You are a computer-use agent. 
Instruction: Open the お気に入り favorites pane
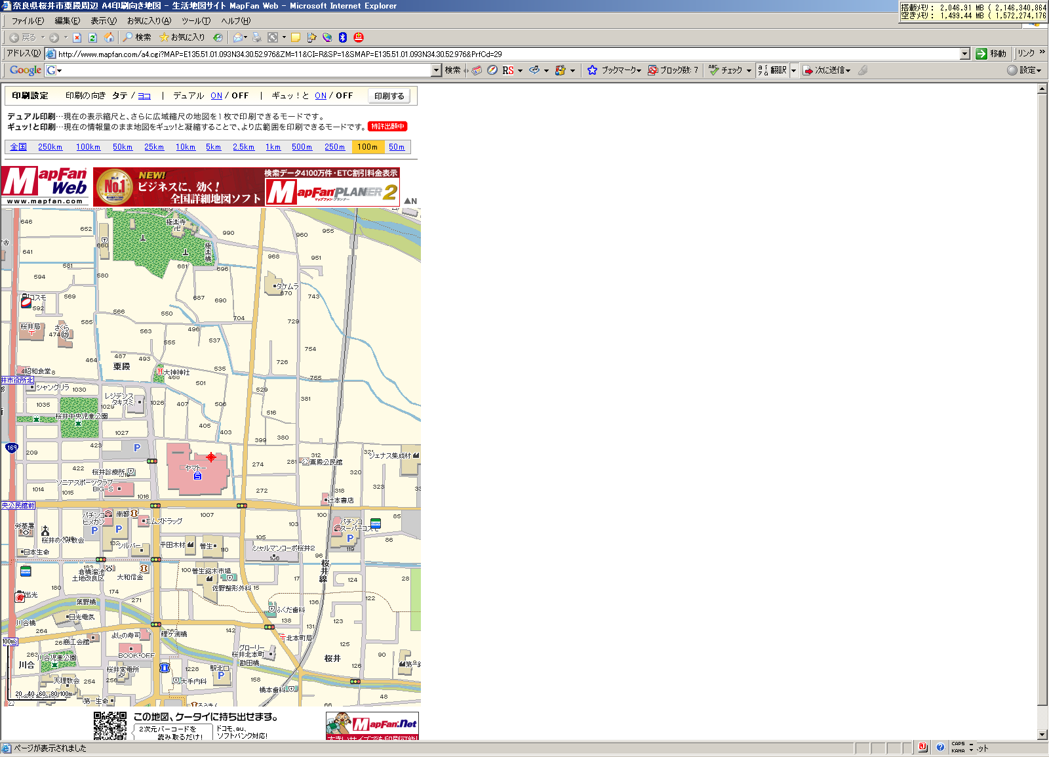[182, 37]
